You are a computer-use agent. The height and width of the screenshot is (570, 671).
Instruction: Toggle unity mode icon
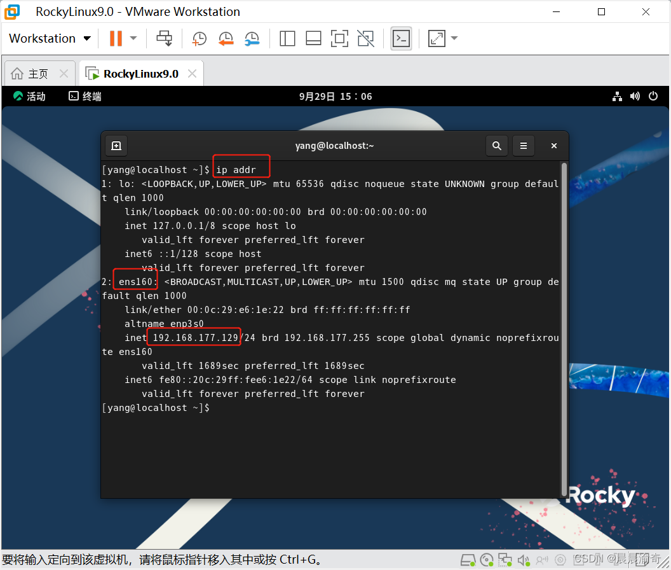coord(366,39)
